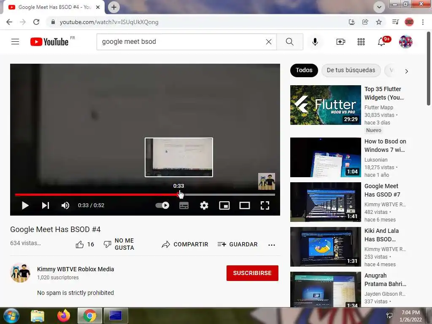432x324 pixels.
Task: Click COMPARTIR to share the video
Action: [185, 244]
